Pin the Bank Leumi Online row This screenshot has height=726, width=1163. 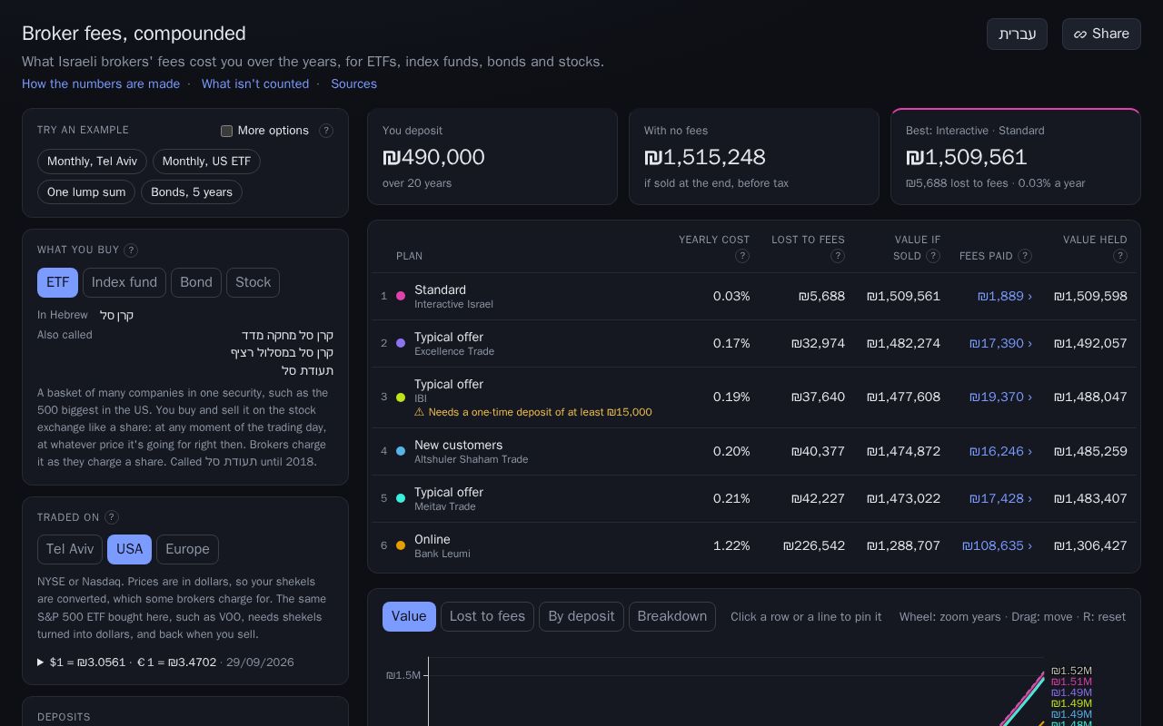(754, 545)
